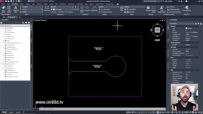Screen dimensions: 203x114
Task: Expand the Alignments node under the drawing
Action: (3, 36)
